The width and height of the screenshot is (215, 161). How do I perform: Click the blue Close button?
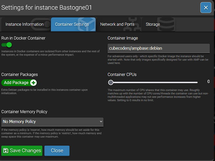(x=57, y=150)
